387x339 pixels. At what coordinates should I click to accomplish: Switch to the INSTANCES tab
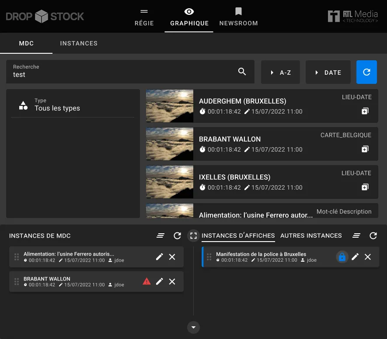click(x=79, y=44)
